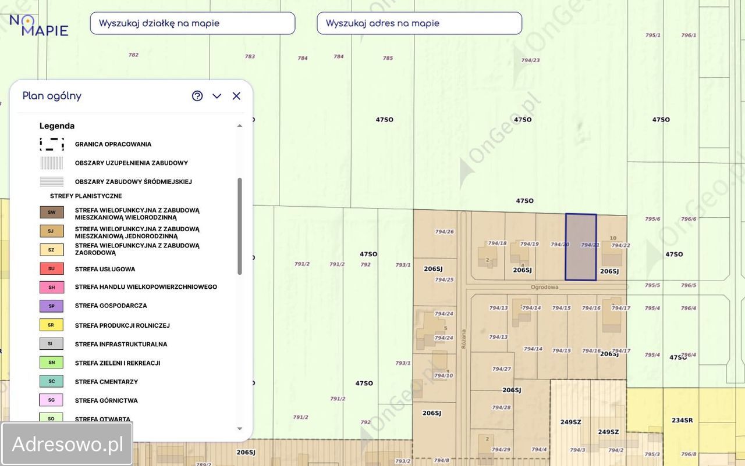Click the scroll down arrow in legend
The width and height of the screenshot is (745, 466).
[x=239, y=429]
